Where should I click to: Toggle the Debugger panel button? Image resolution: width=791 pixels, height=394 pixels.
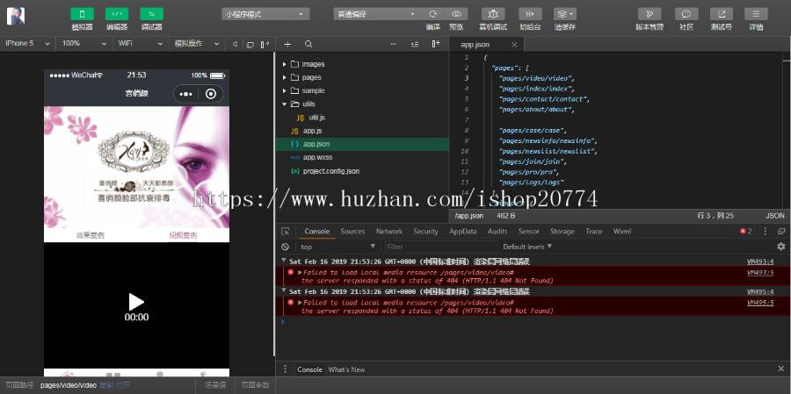tap(151, 14)
